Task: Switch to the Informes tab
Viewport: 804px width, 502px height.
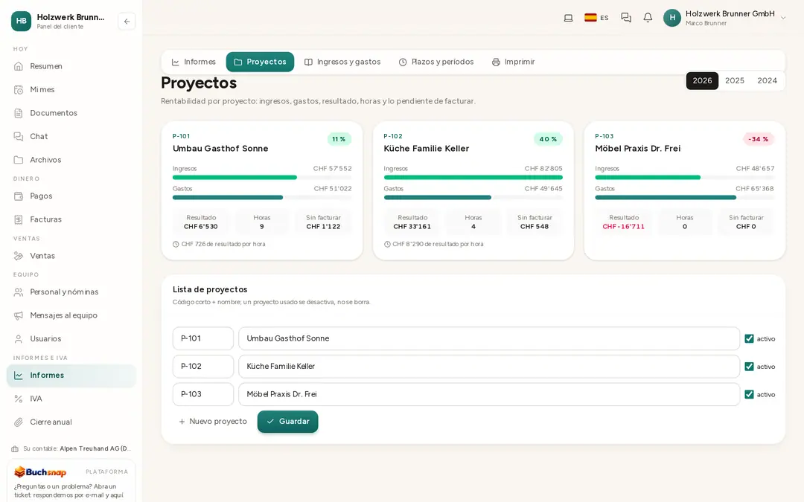Action: (194, 62)
